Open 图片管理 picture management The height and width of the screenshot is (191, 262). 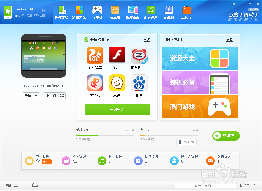pyautogui.click(x=76, y=161)
